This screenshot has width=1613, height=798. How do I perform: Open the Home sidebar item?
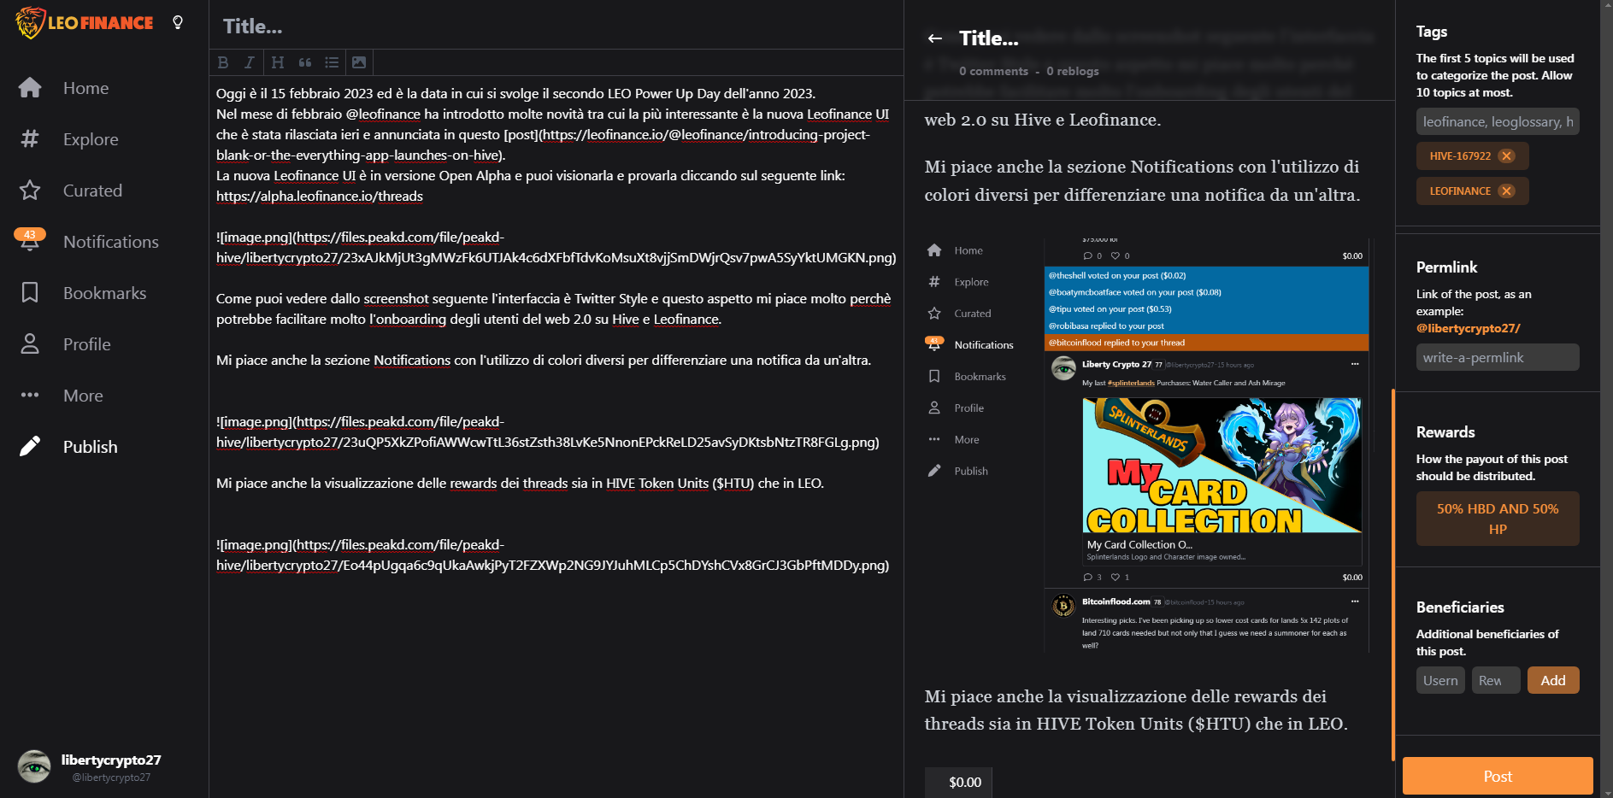coord(85,88)
